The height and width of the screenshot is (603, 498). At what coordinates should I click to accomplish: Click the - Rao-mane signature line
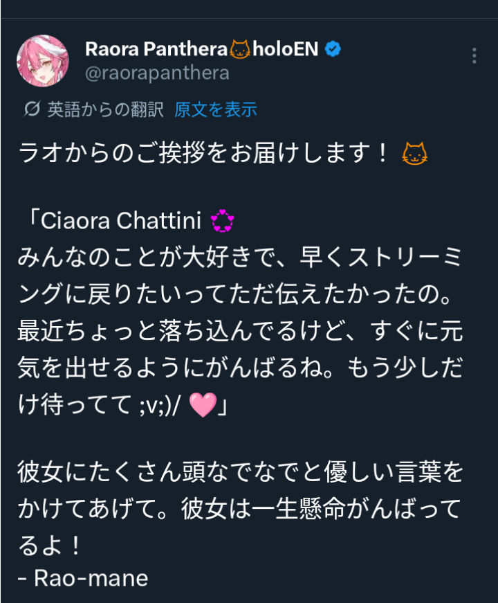[x=83, y=578]
